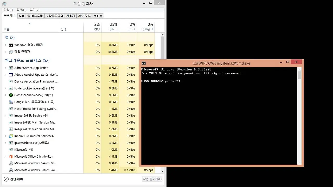The width and height of the screenshot is (333, 187).
Task: Click the Task Manager title bar icon
Action: (x=4, y=4)
